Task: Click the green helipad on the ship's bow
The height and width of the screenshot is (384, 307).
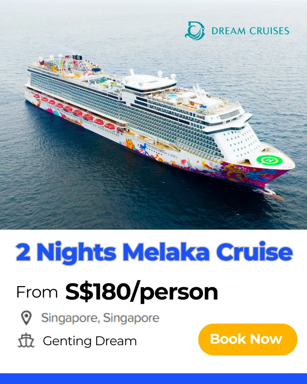Action: (269, 161)
